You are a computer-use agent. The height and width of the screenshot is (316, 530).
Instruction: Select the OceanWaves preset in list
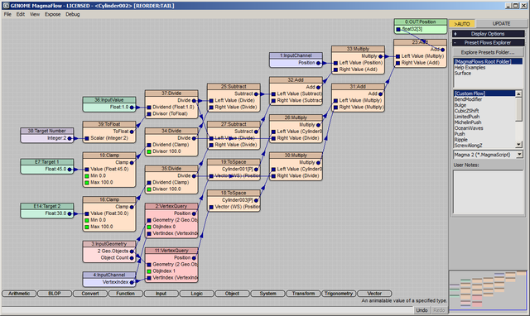click(x=469, y=128)
